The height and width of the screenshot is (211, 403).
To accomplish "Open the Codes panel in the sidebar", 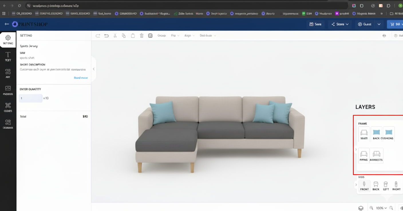I will [x=8, y=107].
